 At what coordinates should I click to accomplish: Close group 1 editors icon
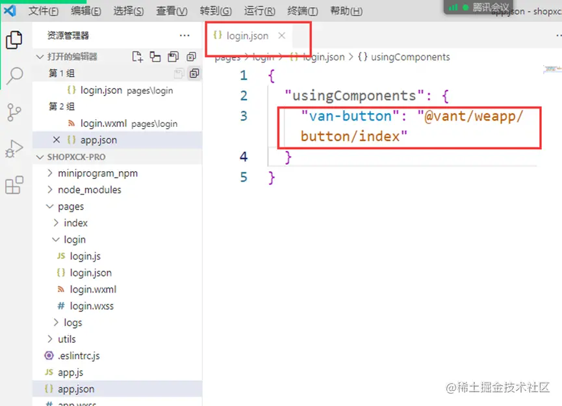pos(194,74)
